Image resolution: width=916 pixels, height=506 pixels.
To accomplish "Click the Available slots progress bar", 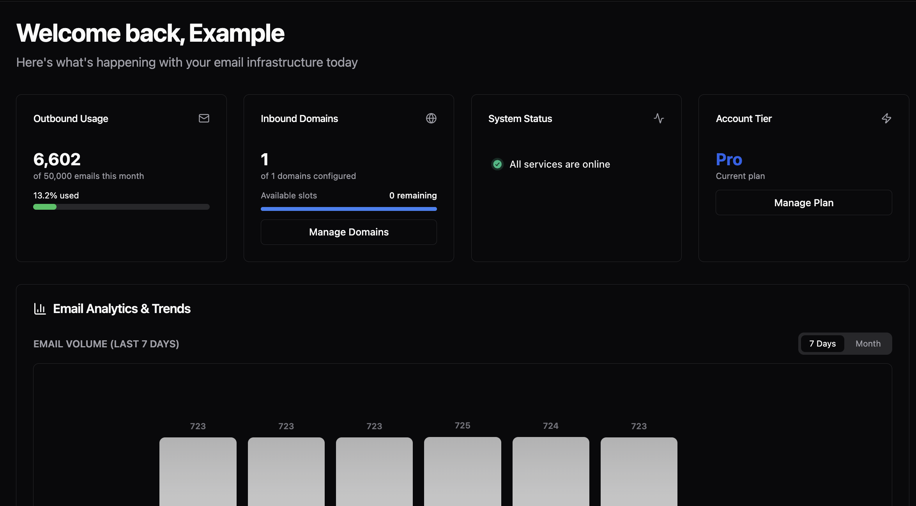I will coord(348,209).
